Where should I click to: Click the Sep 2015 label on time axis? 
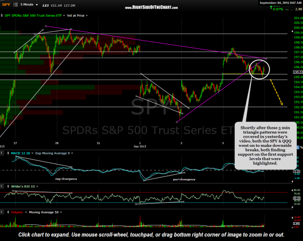click(x=140, y=146)
